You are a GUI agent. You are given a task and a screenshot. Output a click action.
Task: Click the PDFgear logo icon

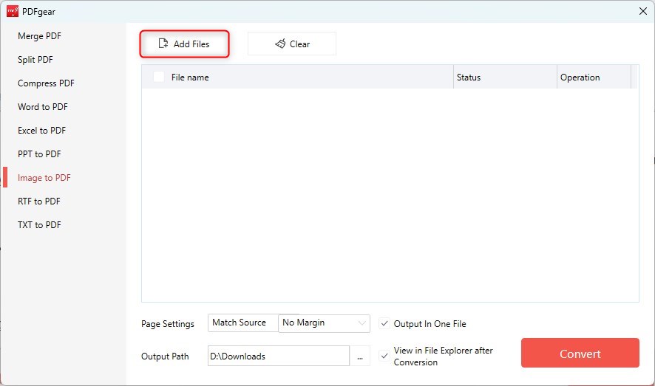[13, 11]
